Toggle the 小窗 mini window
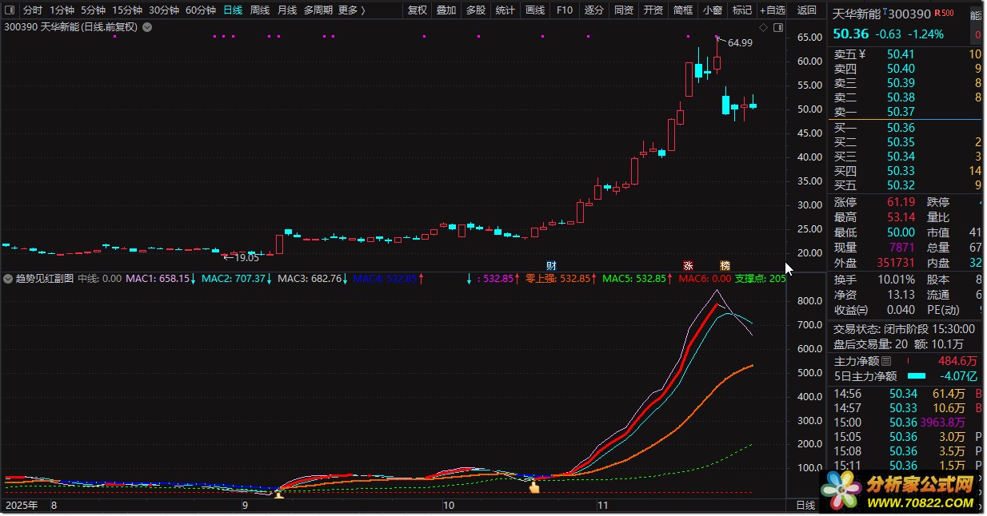This screenshot has width=987, height=516. pyautogui.click(x=713, y=10)
